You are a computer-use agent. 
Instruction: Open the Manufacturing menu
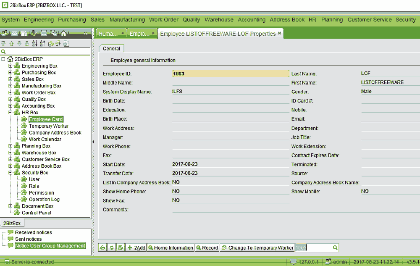tap(127, 20)
